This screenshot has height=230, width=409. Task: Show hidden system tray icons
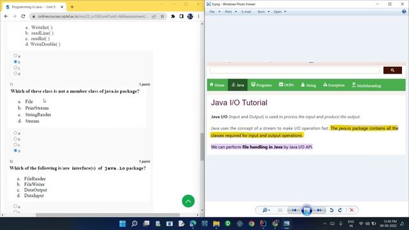325,224
